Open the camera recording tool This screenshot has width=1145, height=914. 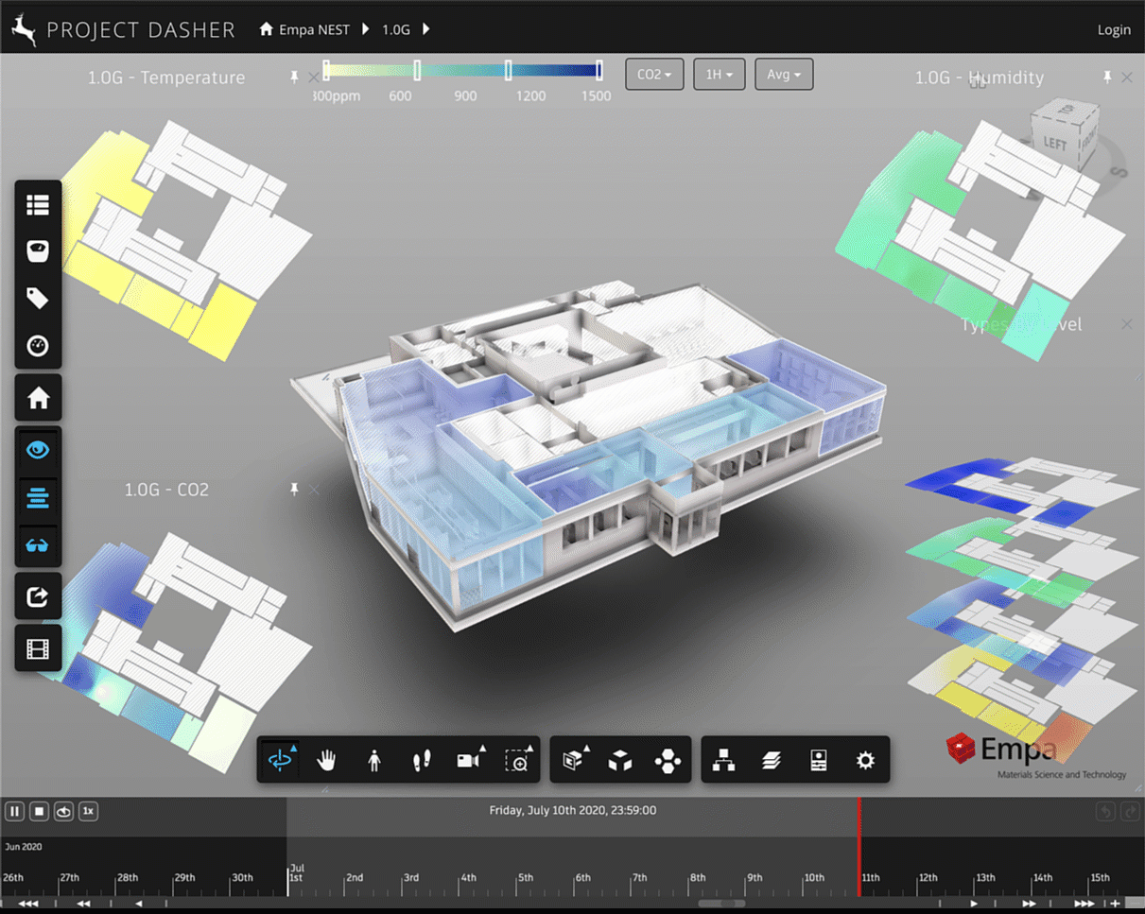469,760
